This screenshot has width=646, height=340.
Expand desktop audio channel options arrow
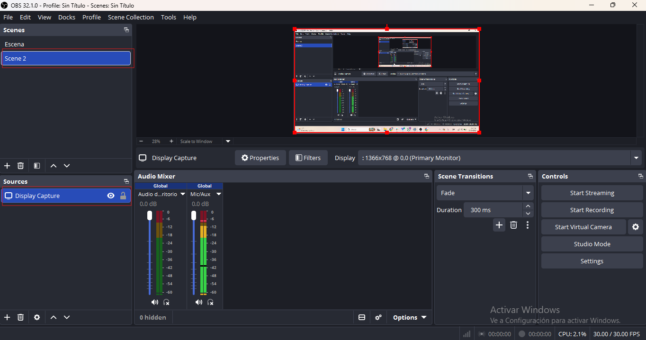coord(182,194)
